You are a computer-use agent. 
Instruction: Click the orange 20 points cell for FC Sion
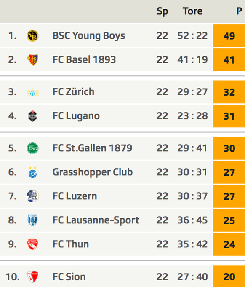click(x=229, y=276)
